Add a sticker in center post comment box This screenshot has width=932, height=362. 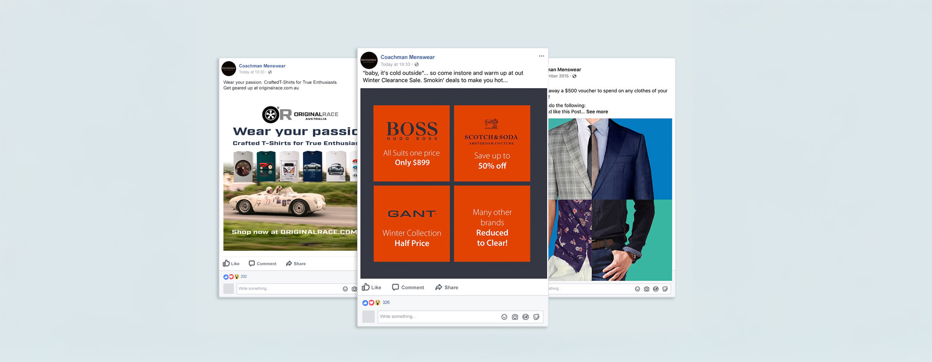point(536,317)
